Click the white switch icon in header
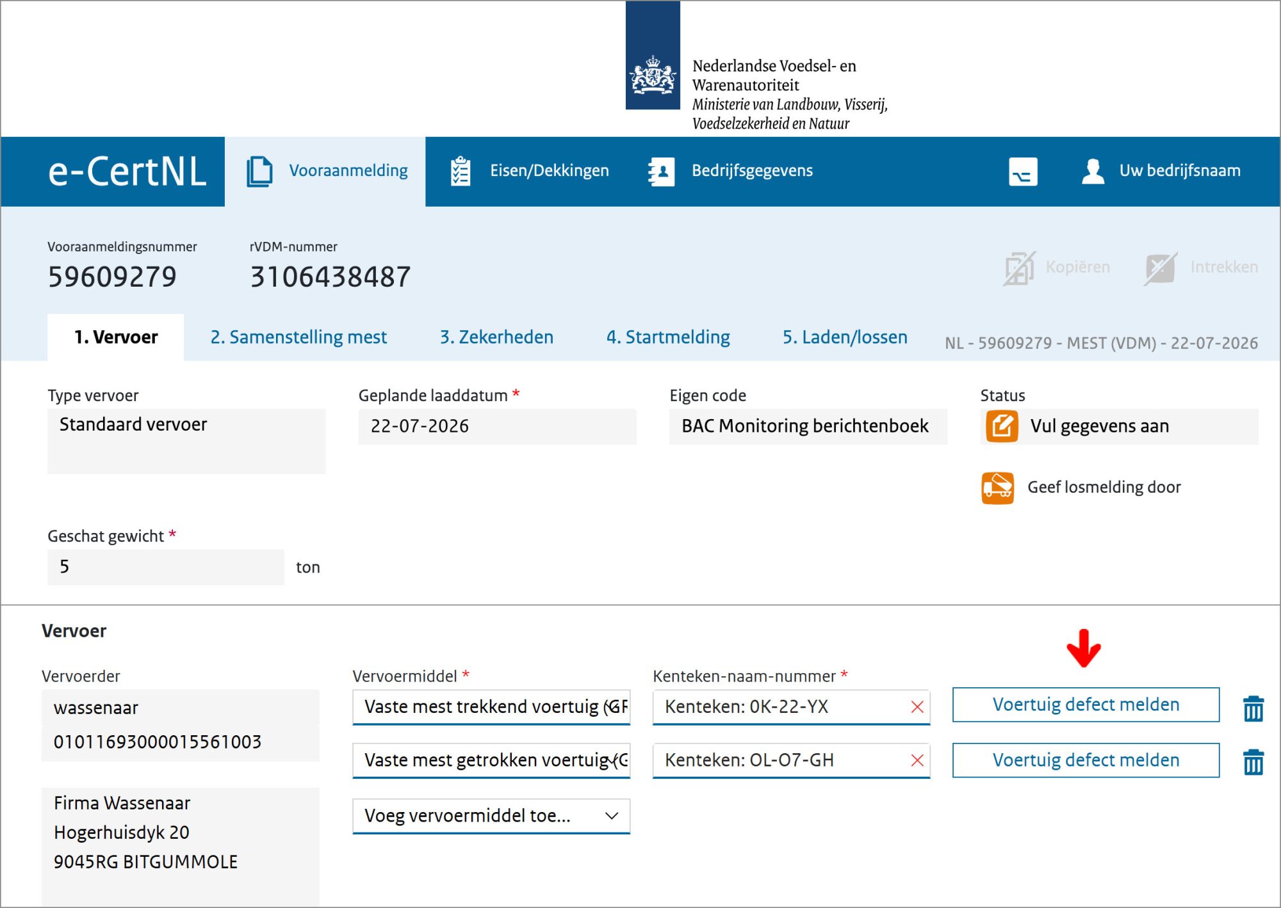The height and width of the screenshot is (908, 1281). pyautogui.click(x=1023, y=171)
